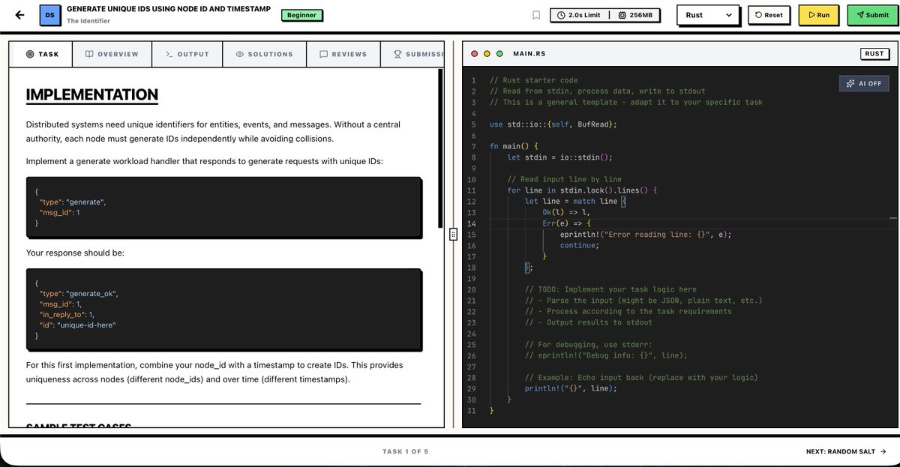Viewport: 900px width, 467px height.
Task: Click the '"in_reply_to": 1,' JSON line
Action: pos(67,315)
